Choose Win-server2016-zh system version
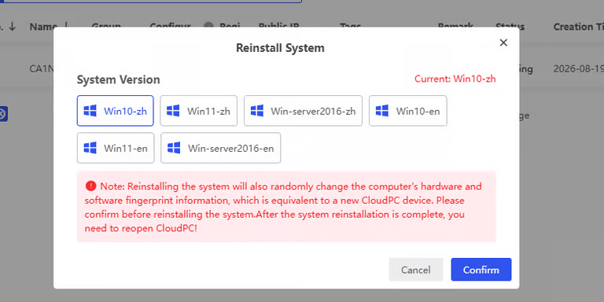 click(x=303, y=111)
